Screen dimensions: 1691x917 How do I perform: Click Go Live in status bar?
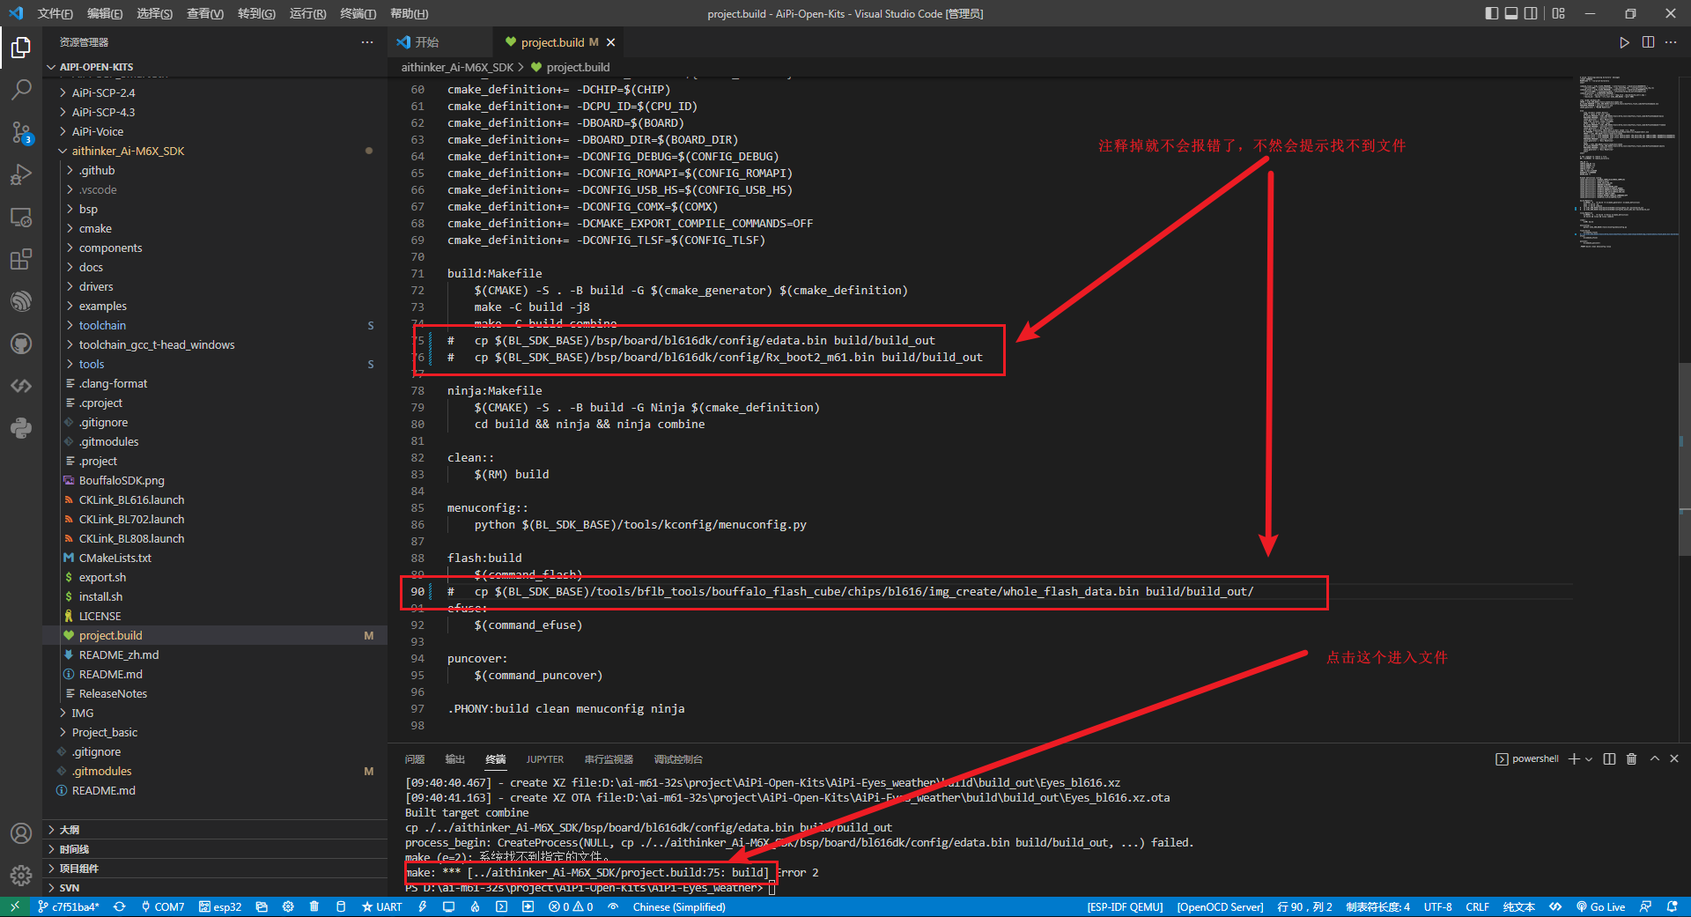(x=1600, y=906)
